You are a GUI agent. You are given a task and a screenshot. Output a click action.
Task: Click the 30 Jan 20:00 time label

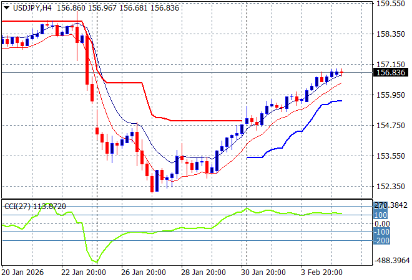point(263,273)
